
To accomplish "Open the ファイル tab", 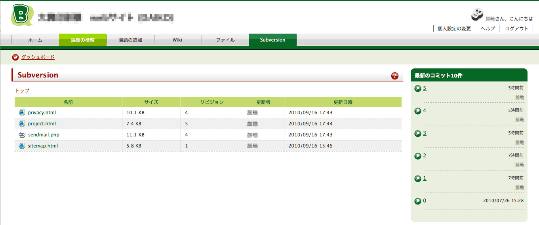I will (x=225, y=40).
